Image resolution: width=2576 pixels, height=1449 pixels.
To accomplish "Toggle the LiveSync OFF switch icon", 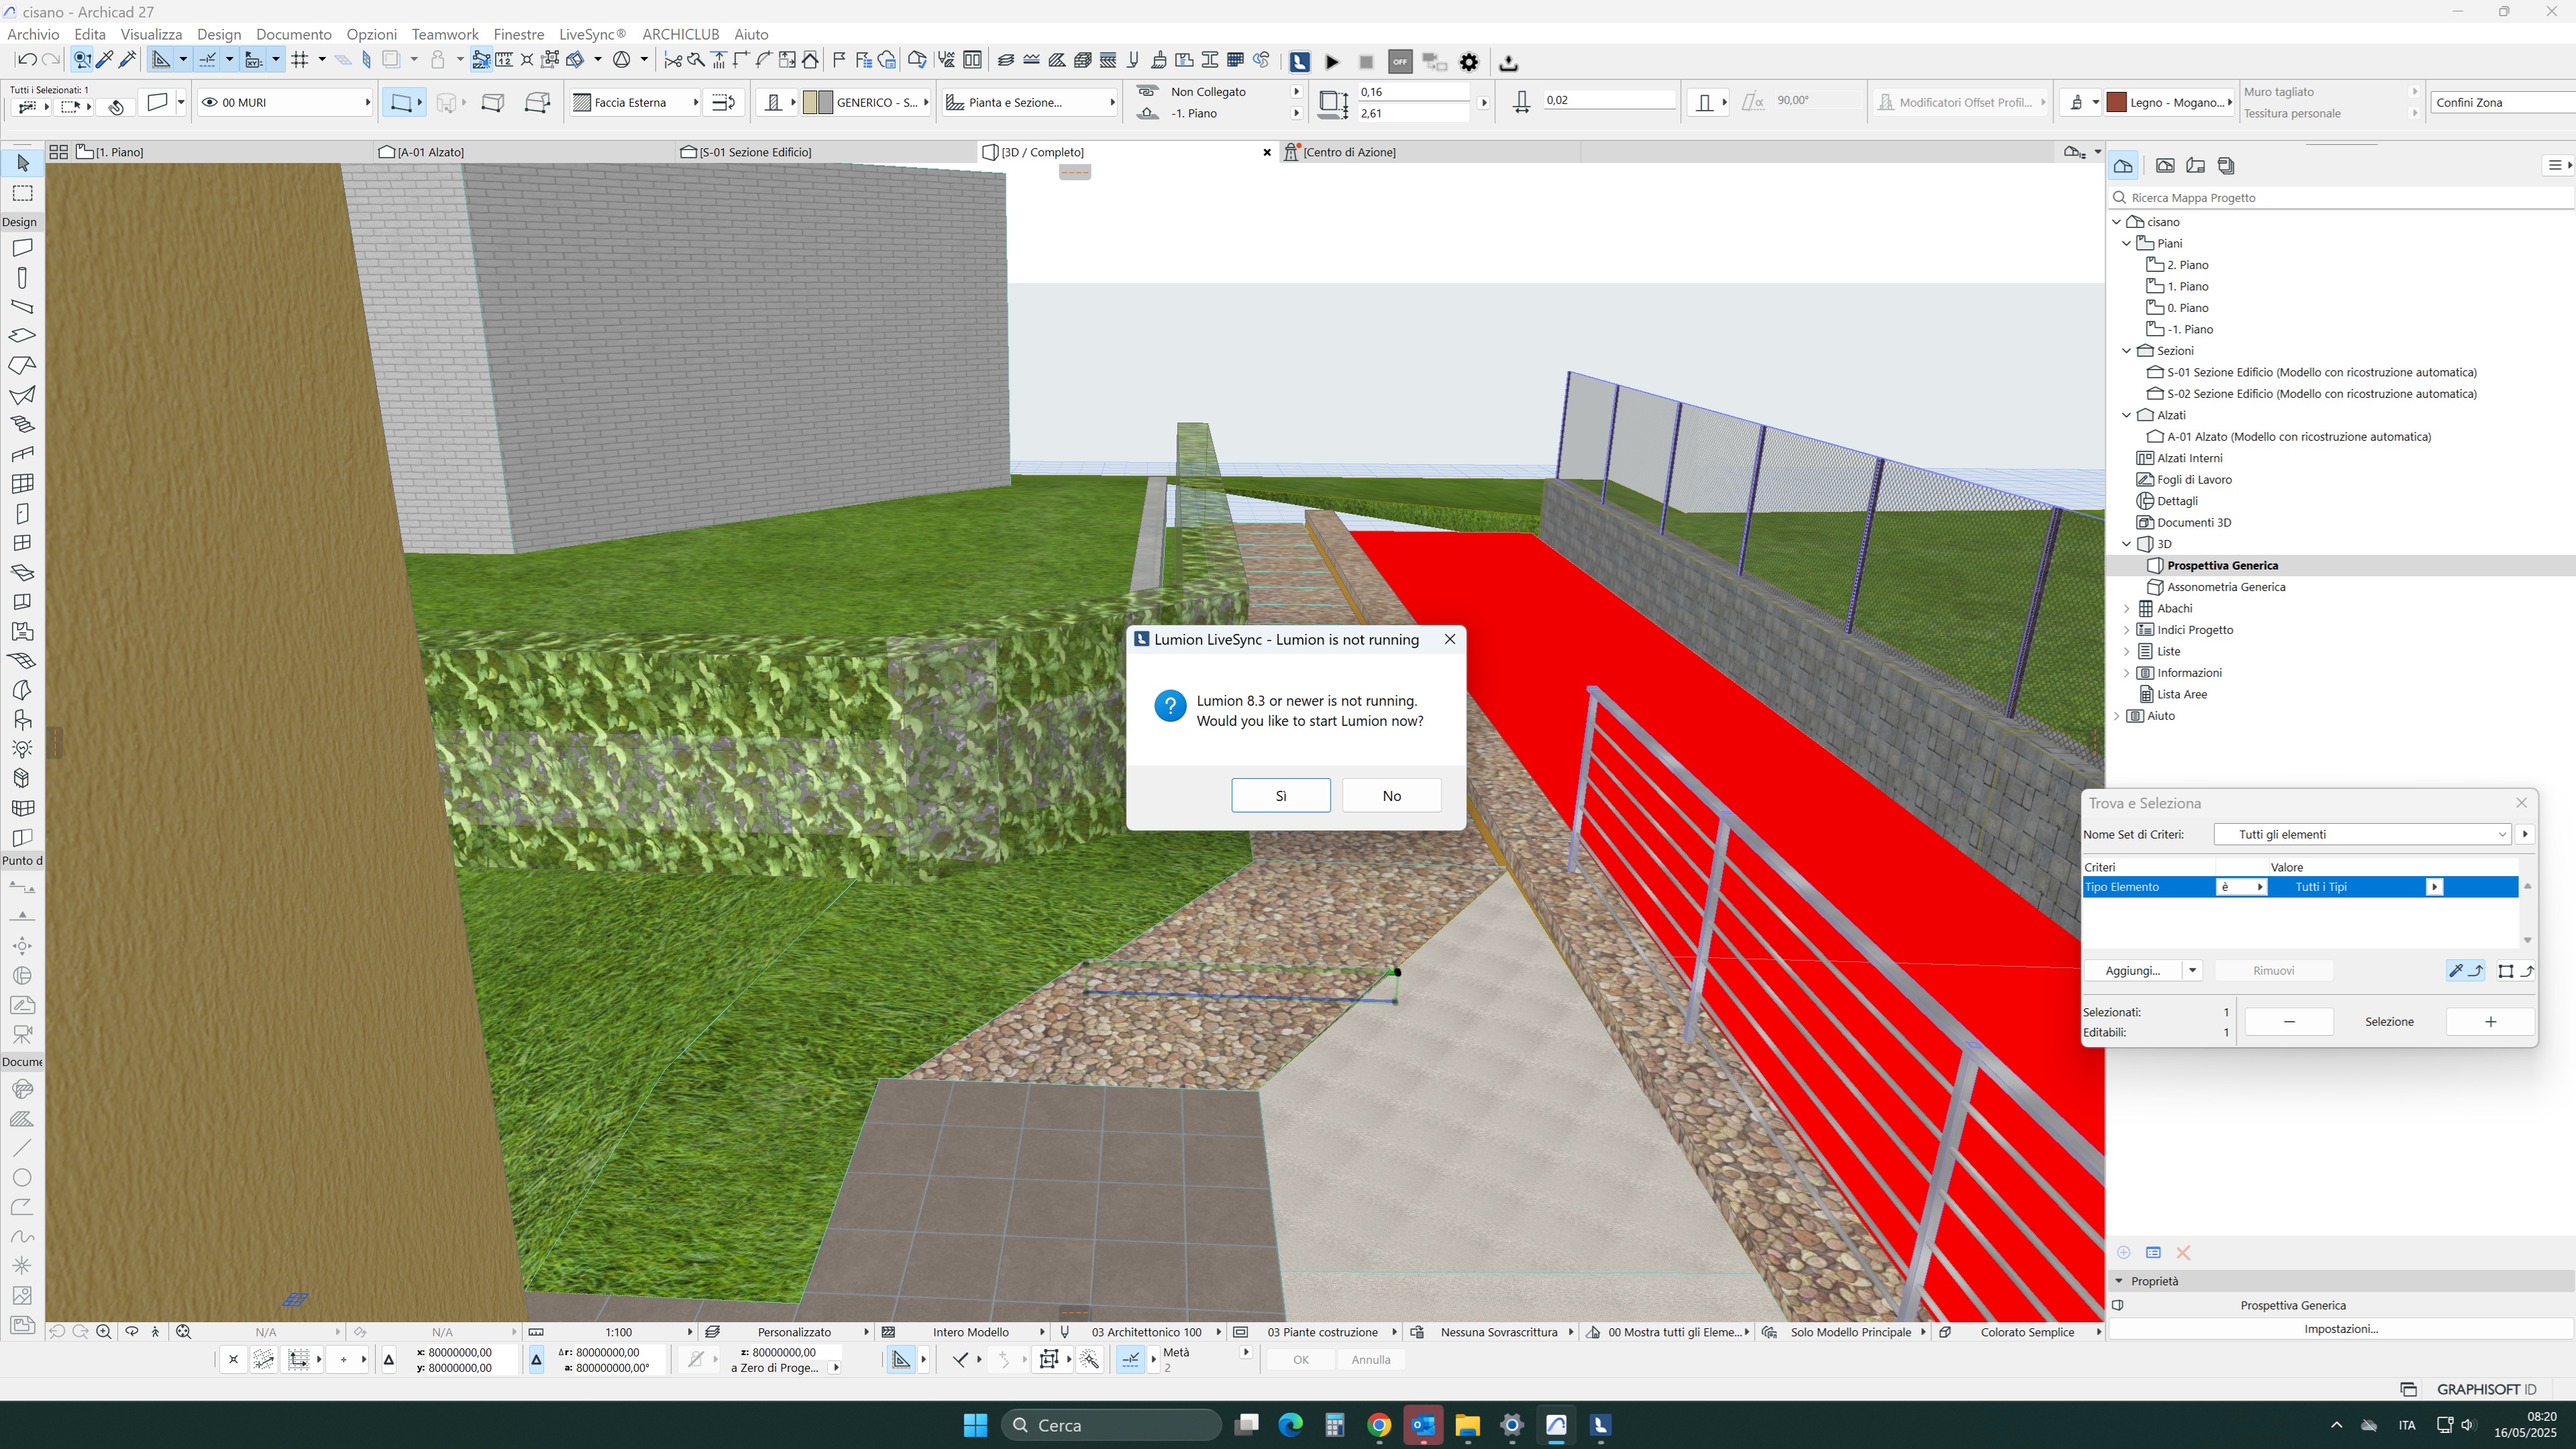I will coord(1400,62).
